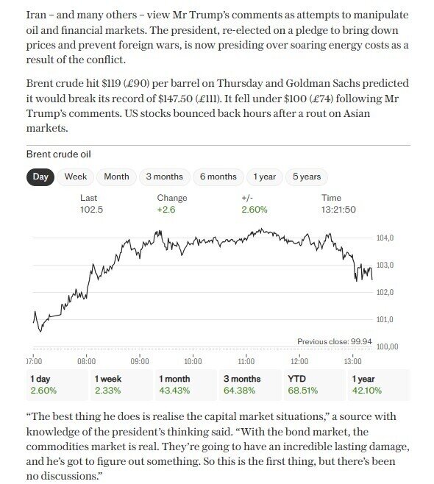Click the YTD 68.51% performance tile
434x484 pixels.
315,385
